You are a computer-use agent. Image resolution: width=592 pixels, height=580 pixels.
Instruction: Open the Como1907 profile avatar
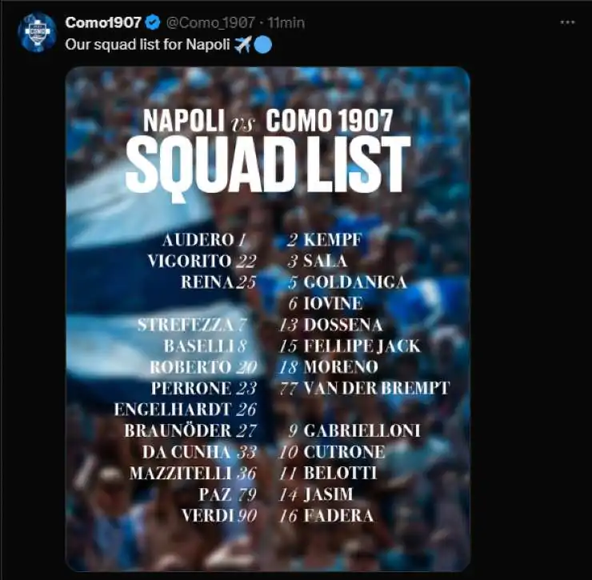(x=38, y=33)
